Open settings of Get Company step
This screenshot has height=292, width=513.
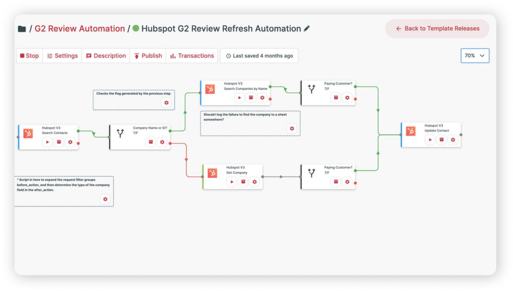coord(255,182)
